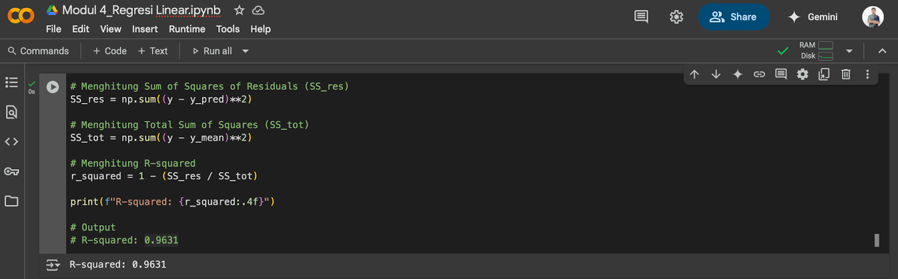Add a new Code cell
Screen dimensions: 898x279
[x=110, y=51]
